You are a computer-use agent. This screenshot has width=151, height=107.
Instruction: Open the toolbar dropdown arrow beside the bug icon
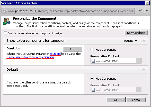click(147, 11)
